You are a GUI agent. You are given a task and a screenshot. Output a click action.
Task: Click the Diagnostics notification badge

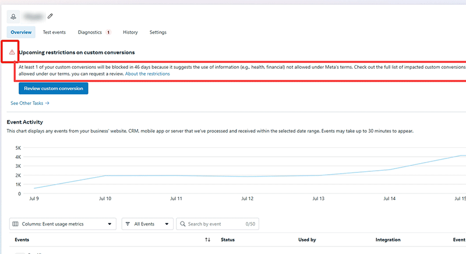pos(109,32)
